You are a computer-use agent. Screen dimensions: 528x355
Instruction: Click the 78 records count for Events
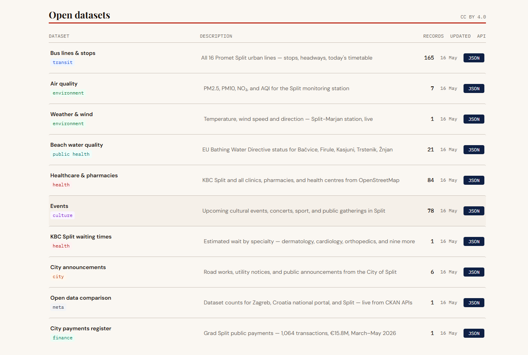tap(430, 211)
